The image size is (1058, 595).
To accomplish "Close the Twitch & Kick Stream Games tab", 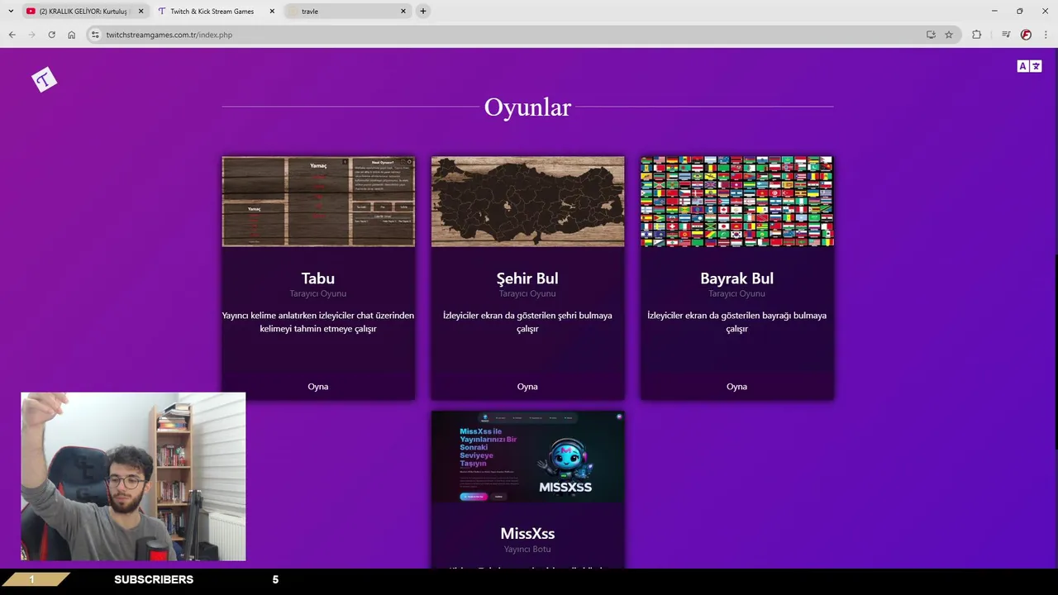I will coord(272,12).
